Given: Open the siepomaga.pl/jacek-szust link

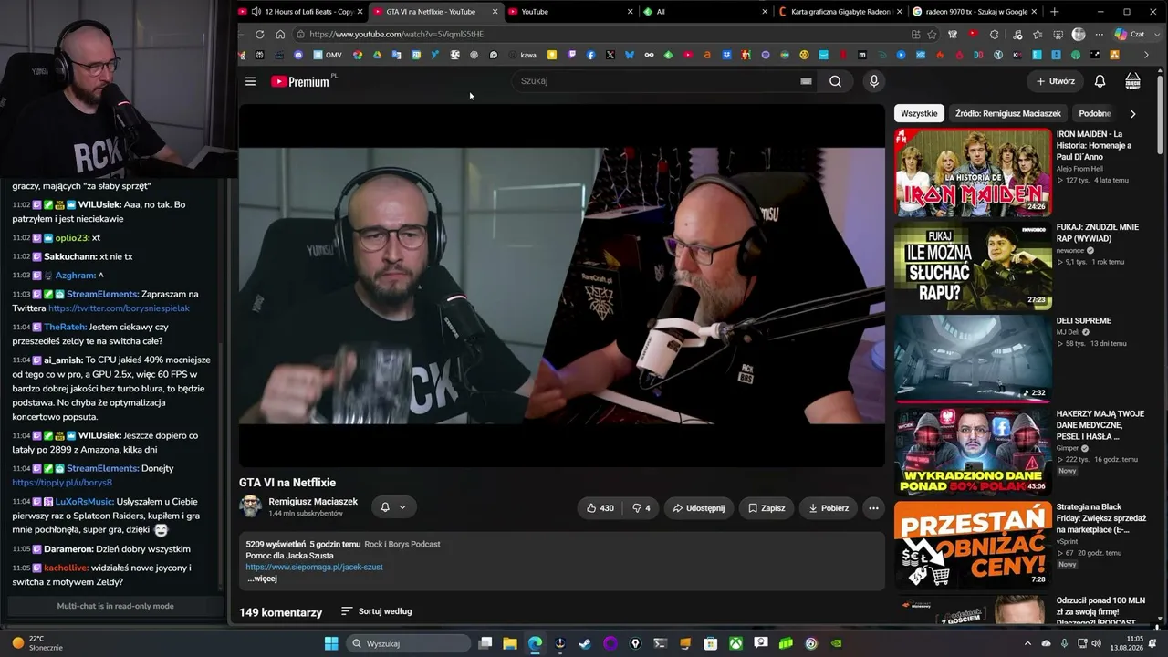Looking at the screenshot, I should click(x=314, y=567).
